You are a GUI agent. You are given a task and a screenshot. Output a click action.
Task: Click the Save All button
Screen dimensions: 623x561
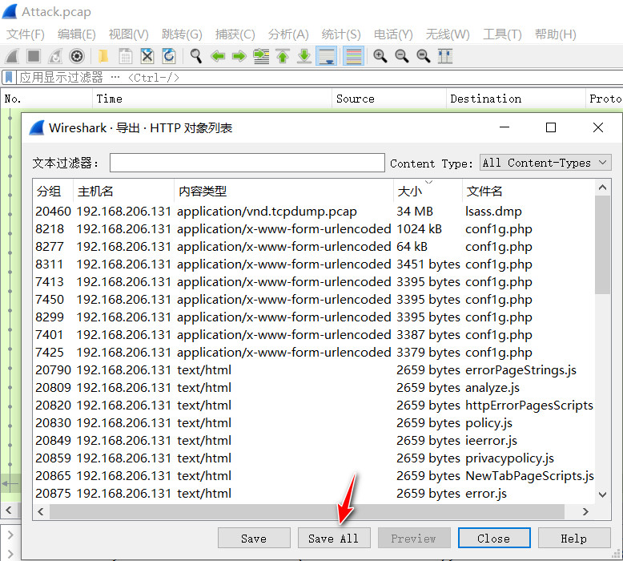pos(334,539)
